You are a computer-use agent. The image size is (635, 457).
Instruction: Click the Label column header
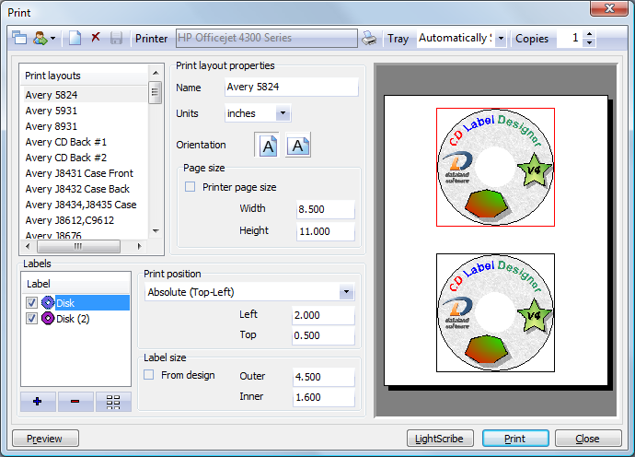coord(75,284)
